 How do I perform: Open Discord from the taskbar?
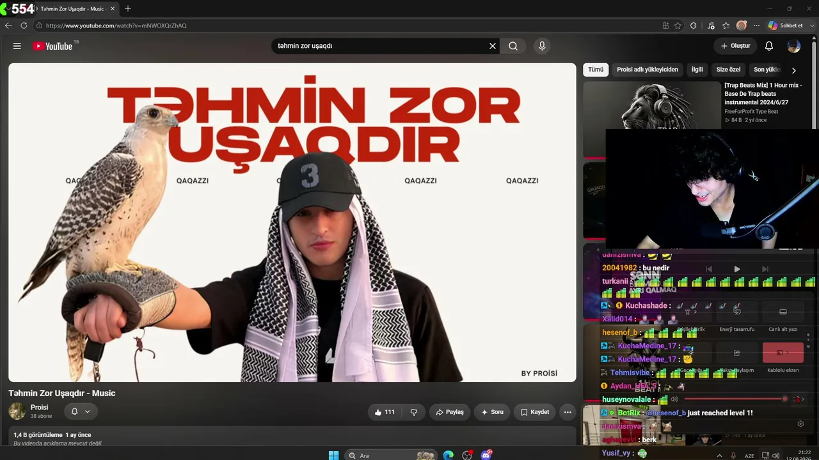click(x=486, y=456)
